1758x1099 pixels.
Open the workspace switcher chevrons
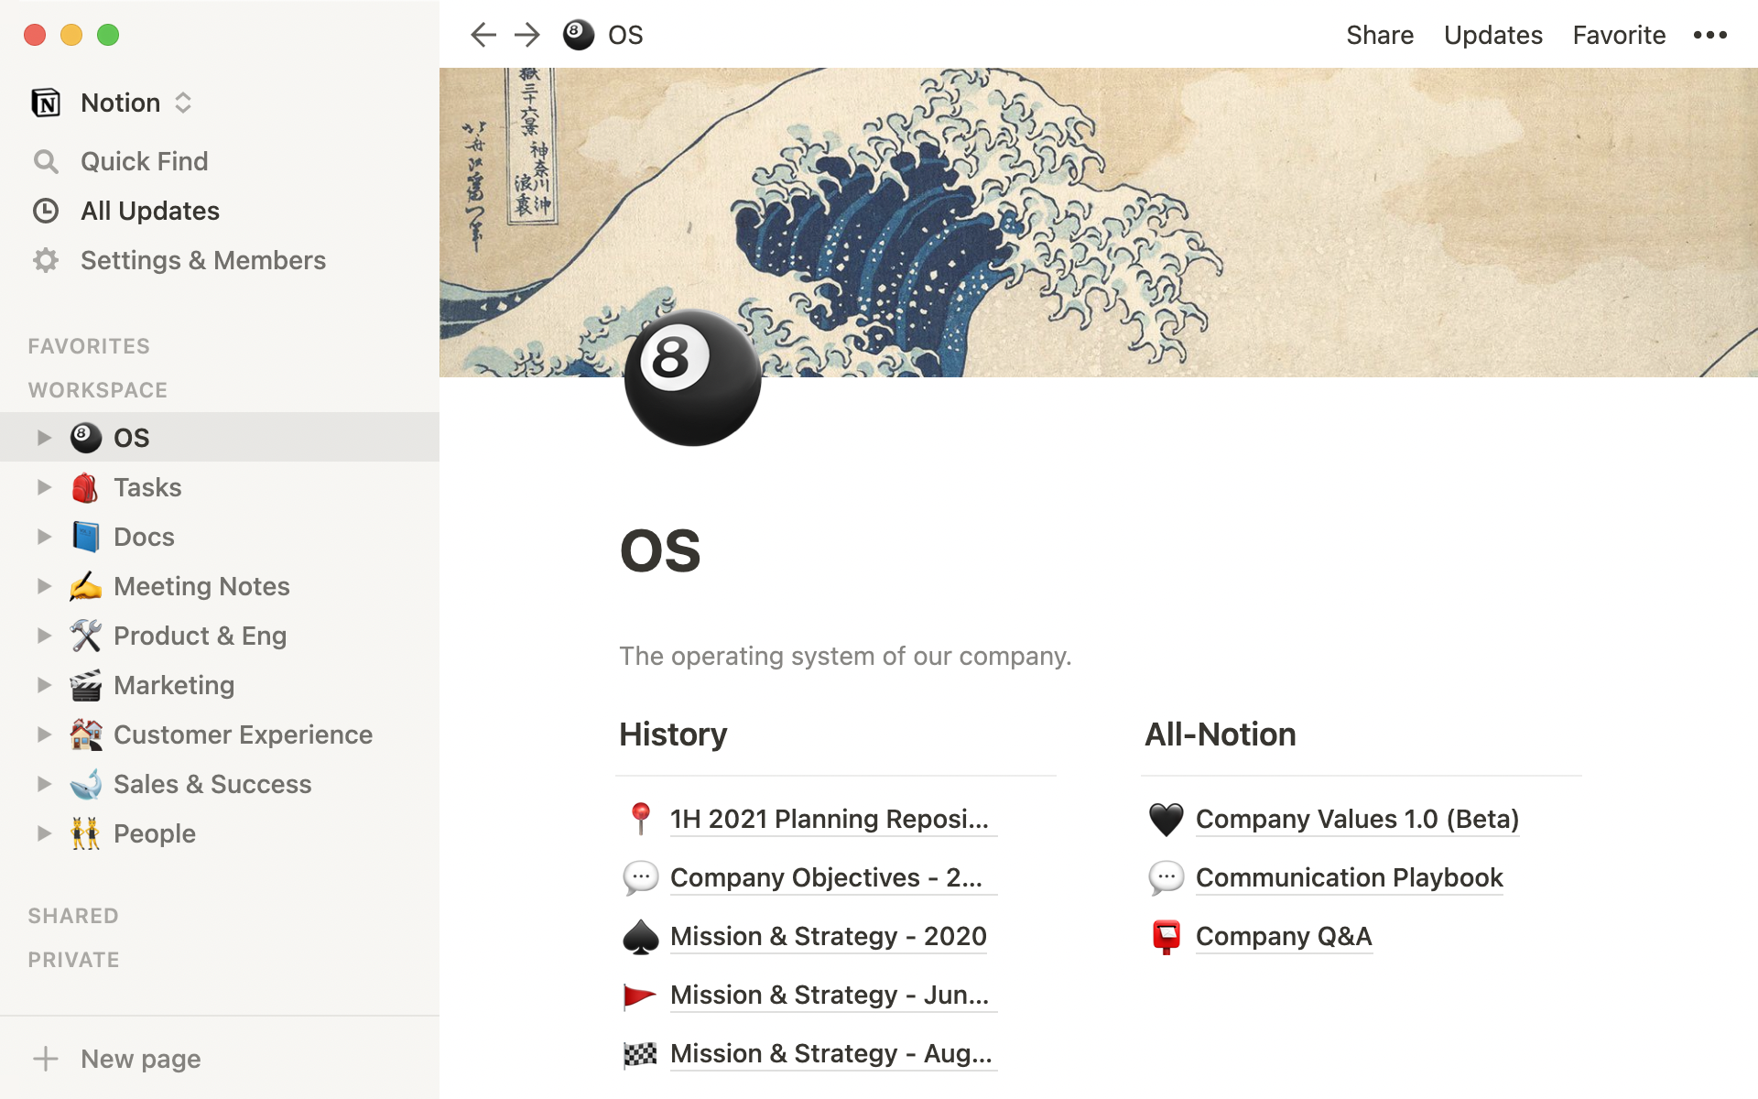point(182,103)
